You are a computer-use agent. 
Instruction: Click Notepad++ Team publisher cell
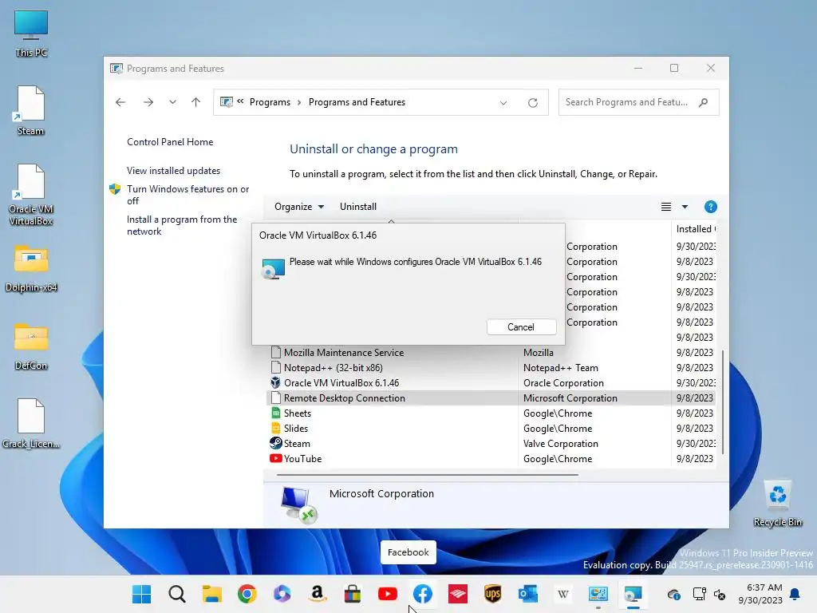point(561,367)
